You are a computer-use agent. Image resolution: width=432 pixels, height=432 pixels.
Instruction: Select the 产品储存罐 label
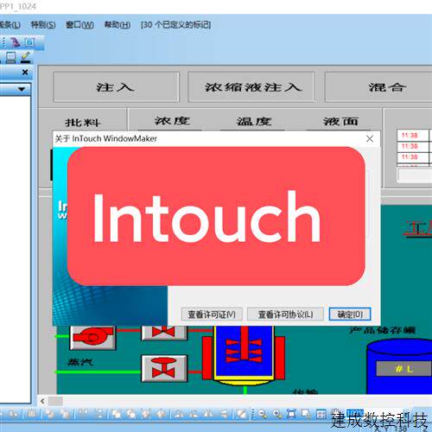point(383,330)
